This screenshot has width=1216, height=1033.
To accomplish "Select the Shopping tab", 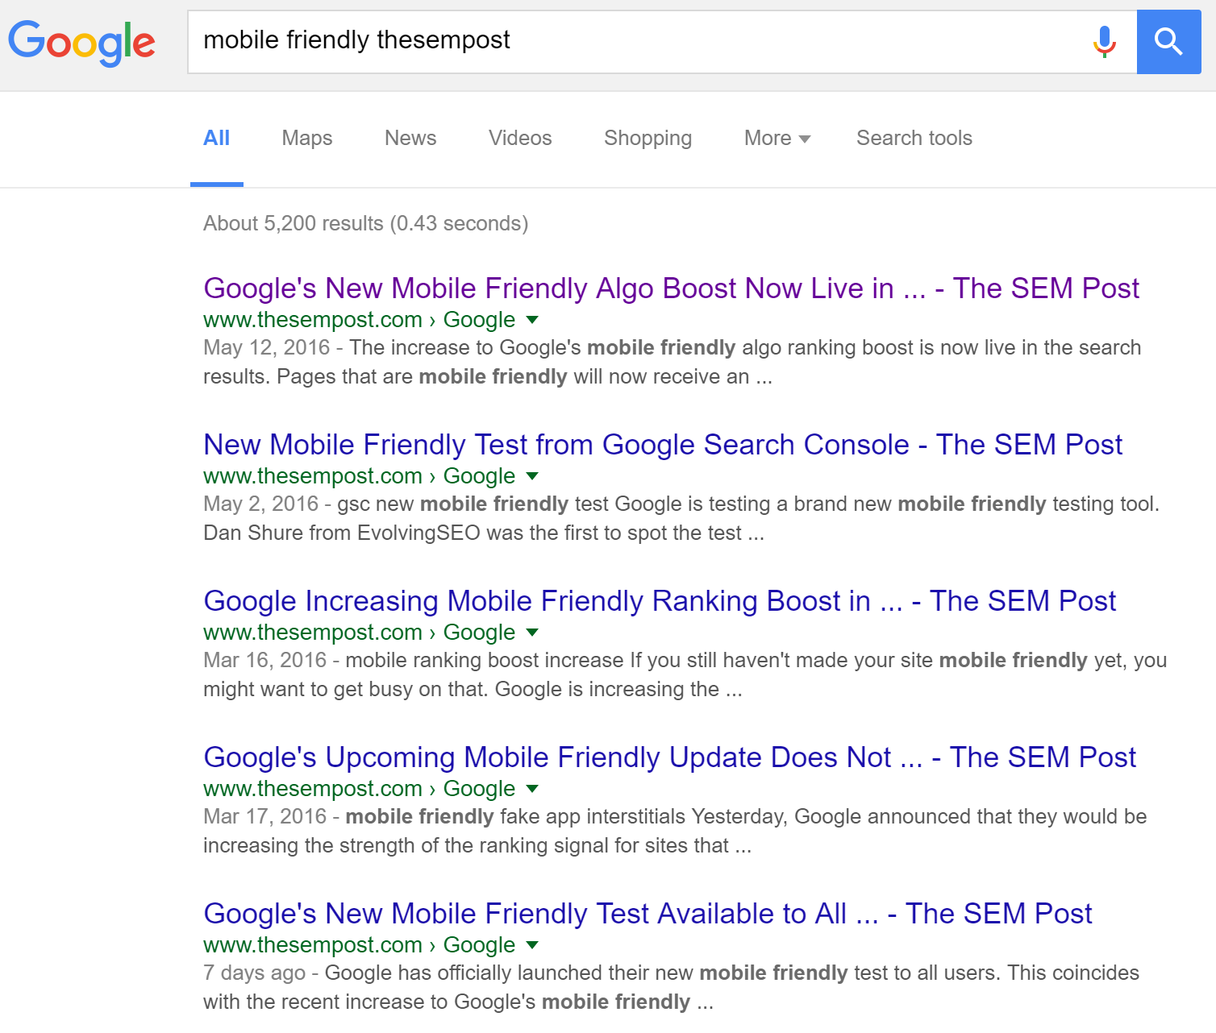I will [x=648, y=138].
